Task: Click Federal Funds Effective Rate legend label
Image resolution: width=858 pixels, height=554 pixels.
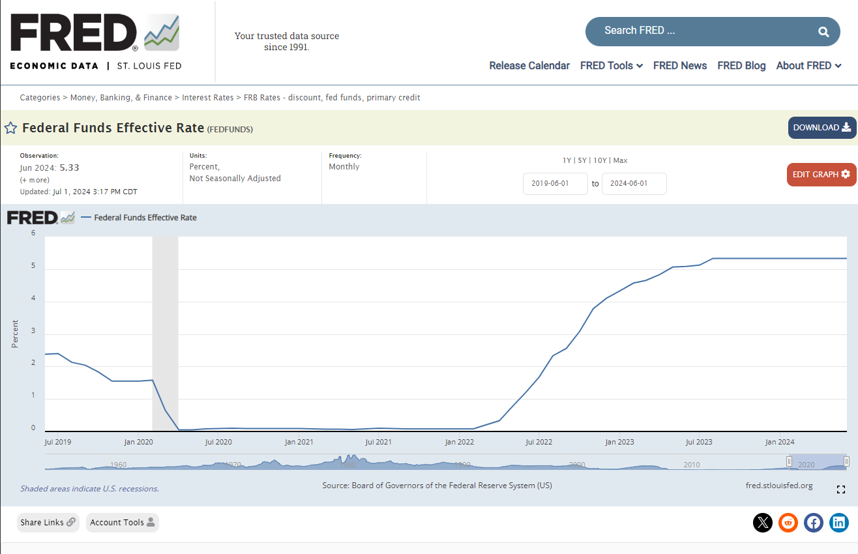Action: coord(145,218)
